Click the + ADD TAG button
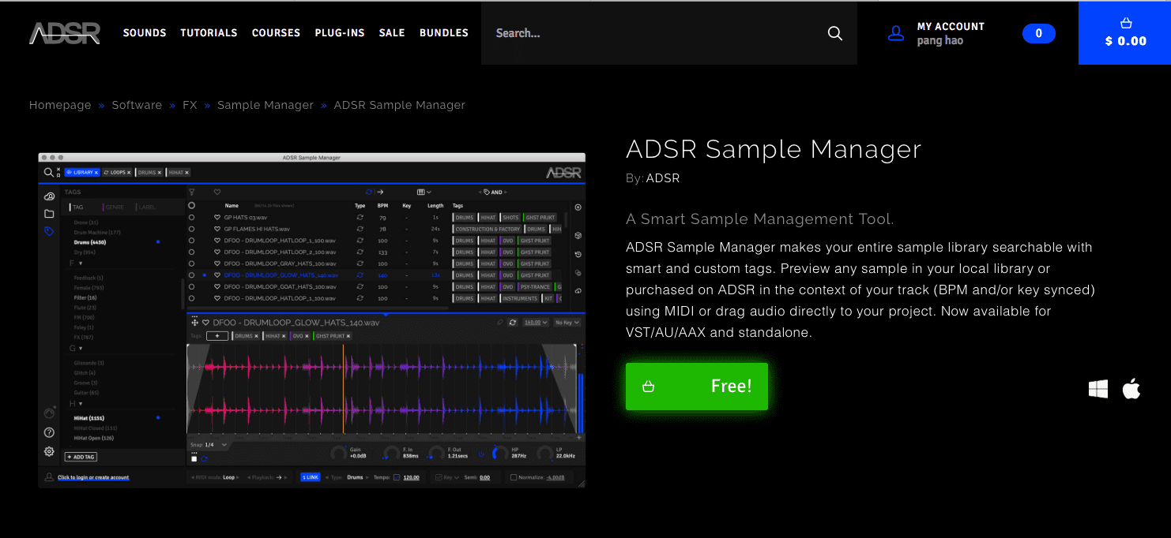 81,457
